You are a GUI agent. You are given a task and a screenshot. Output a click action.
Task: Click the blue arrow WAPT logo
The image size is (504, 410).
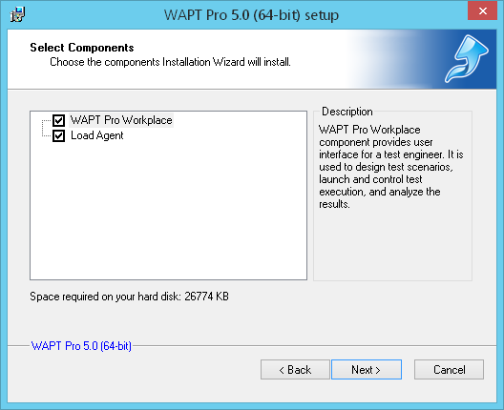467,59
